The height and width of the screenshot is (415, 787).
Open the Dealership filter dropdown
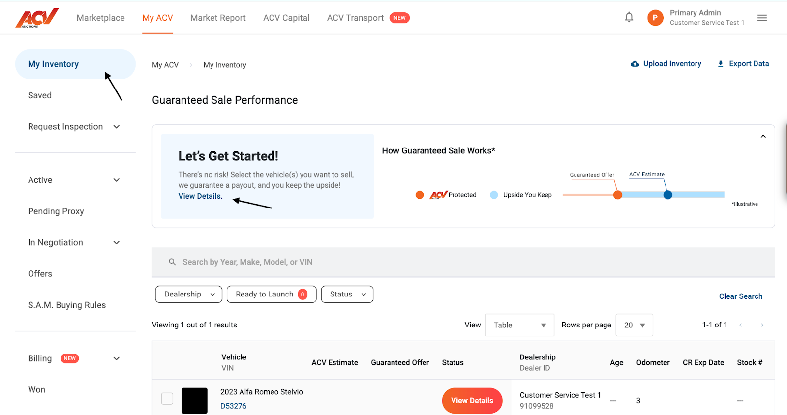point(189,294)
